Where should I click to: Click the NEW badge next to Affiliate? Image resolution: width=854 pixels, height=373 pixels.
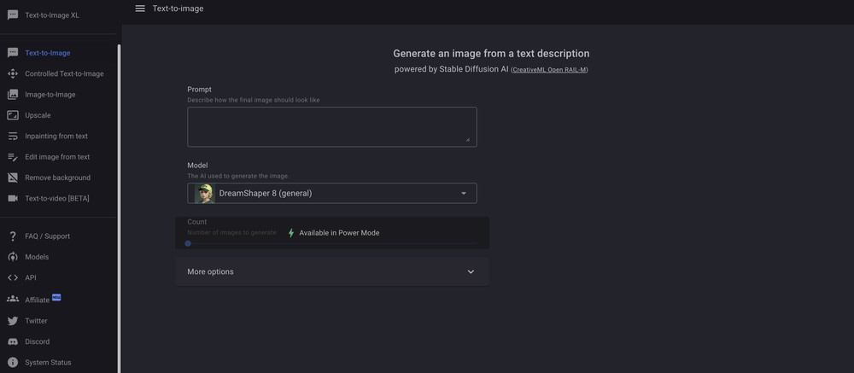[56, 297]
